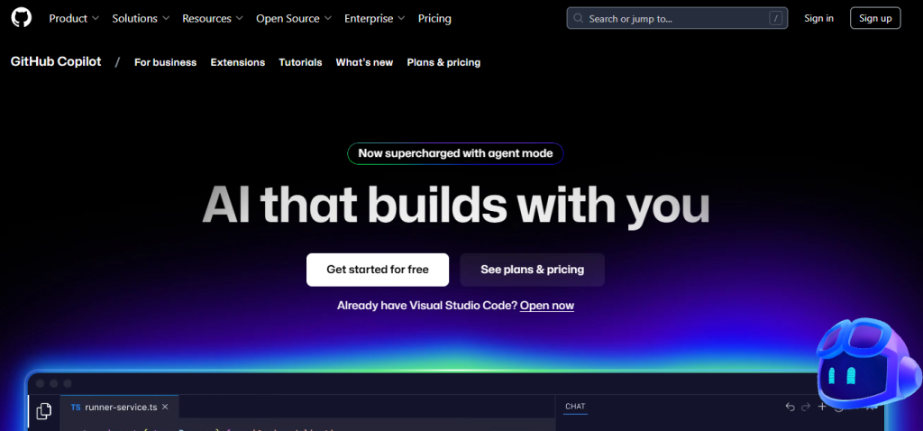Viewport: 923px width, 431px height.
Task: Go to the Plans & pricing tab
Action: click(x=443, y=62)
